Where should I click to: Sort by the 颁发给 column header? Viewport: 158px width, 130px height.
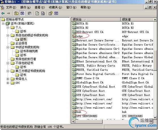click(x=96, y=19)
